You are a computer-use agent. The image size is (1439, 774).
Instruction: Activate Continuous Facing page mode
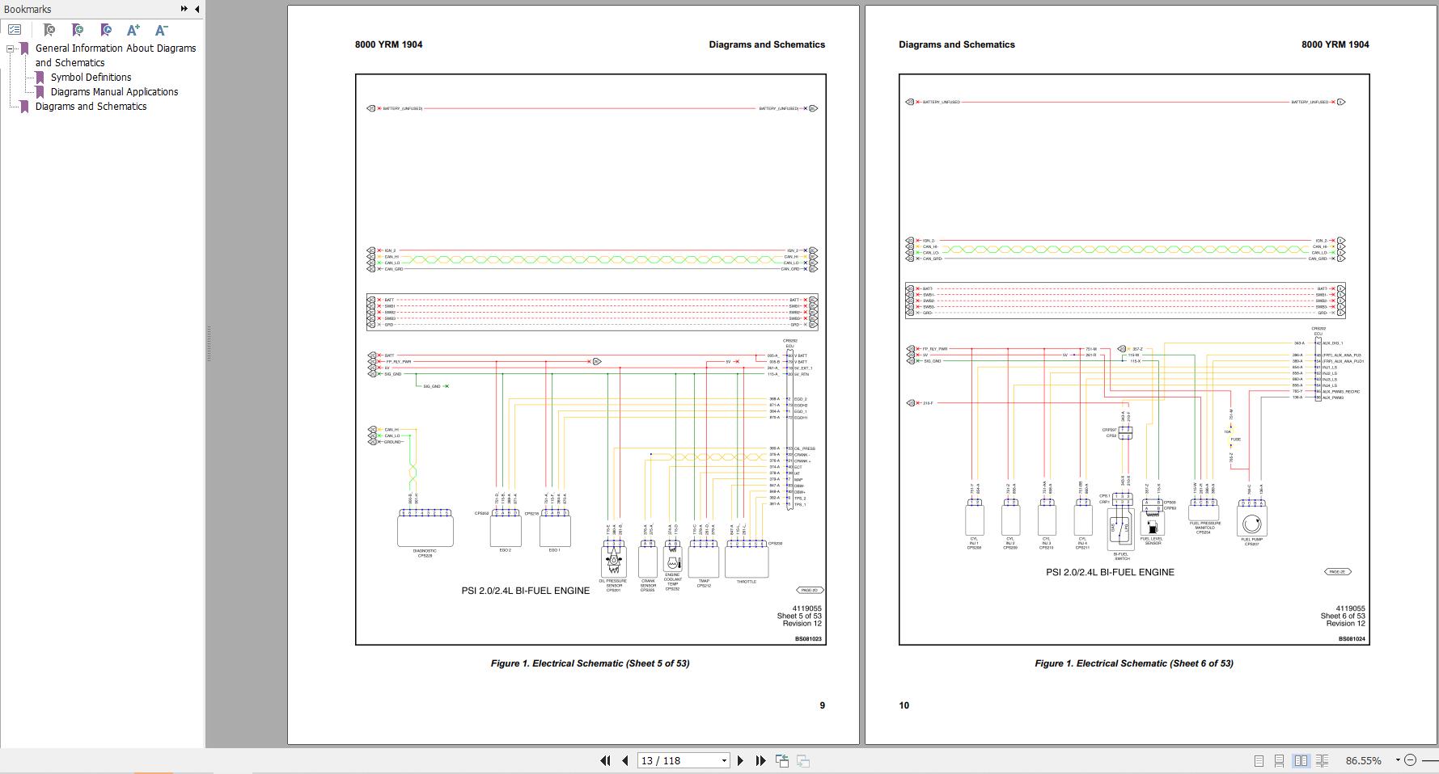coord(1322,760)
